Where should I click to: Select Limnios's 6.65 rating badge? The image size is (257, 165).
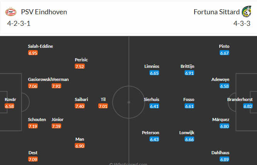155,73
